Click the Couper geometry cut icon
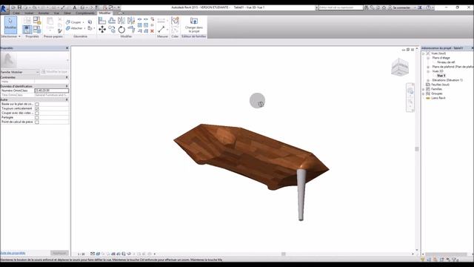Image resolution: width=474 pixels, height=267 pixels. click(68, 22)
